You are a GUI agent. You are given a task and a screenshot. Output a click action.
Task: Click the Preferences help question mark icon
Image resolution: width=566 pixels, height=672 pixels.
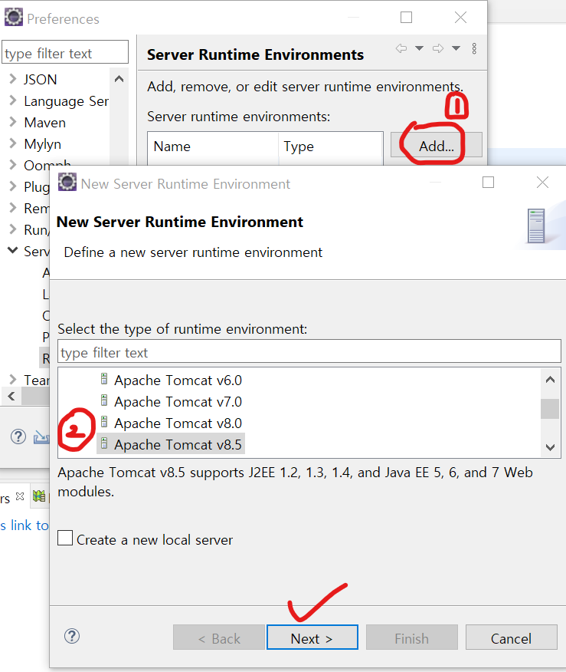18,436
